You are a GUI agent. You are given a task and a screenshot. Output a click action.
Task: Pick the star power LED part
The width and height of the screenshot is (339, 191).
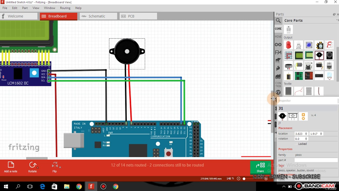coord(319,45)
